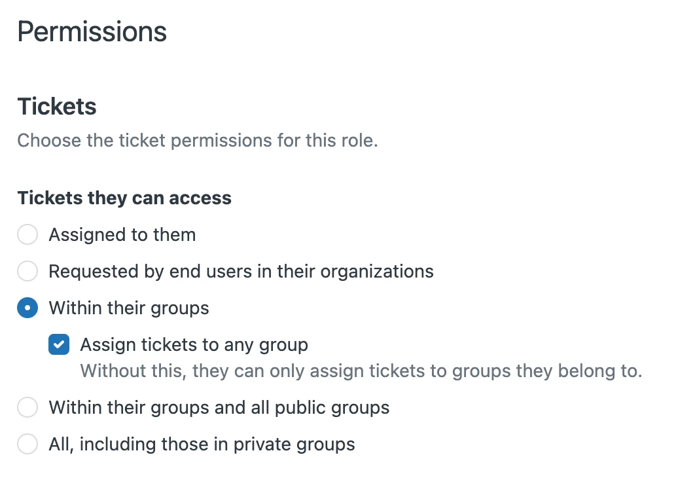Choose "Requested by end users in their organizations" radio
The width and height of the screenshot is (678, 491).
coord(27,272)
